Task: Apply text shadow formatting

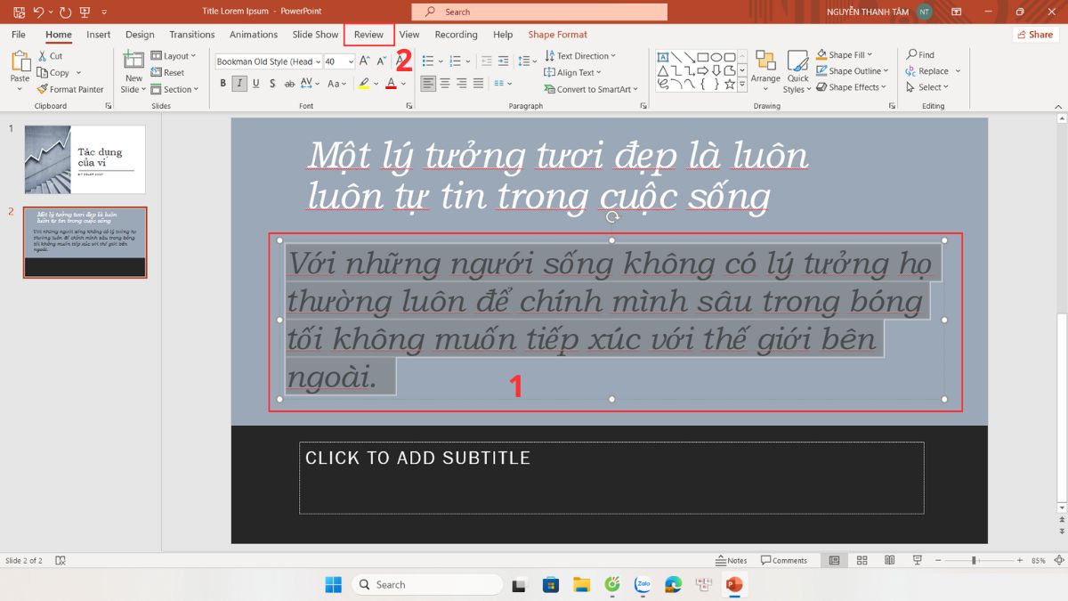Action: tap(272, 84)
